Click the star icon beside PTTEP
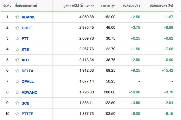181x120 pixels. pyautogui.click(x=17, y=114)
